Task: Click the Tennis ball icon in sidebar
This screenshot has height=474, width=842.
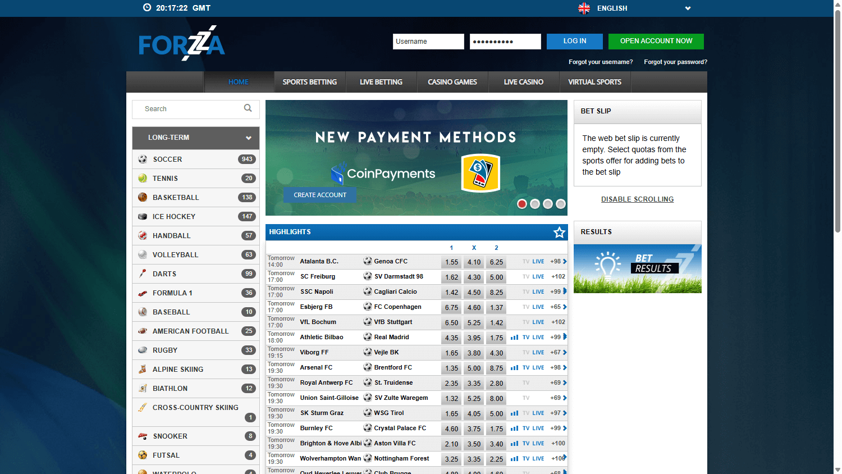Action: point(143,178)
